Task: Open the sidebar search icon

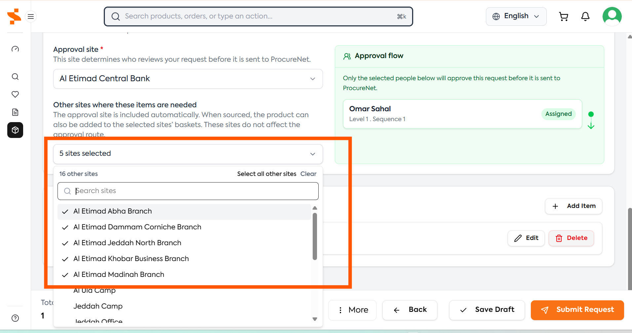Action: (x=15, y=77)
